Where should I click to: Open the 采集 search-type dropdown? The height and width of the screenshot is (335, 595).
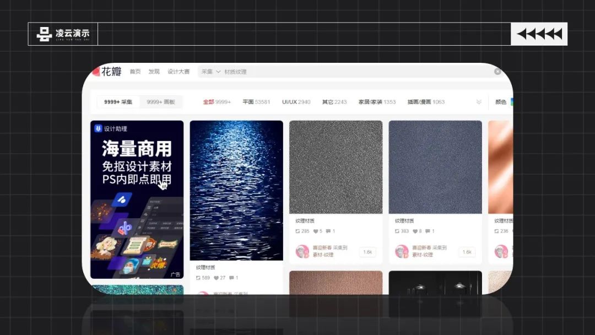210,72
